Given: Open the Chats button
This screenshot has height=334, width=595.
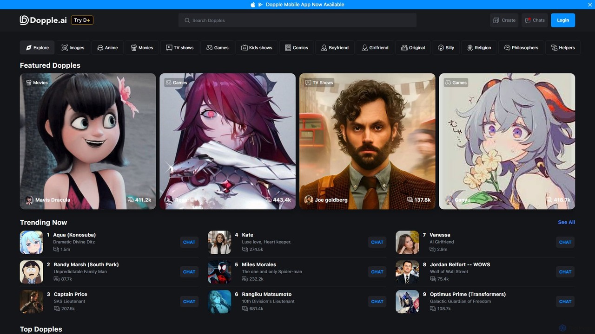Looking at the screenshot, I should point(535,20).
